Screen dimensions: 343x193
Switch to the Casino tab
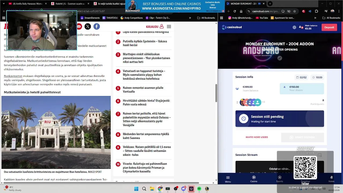254,179
